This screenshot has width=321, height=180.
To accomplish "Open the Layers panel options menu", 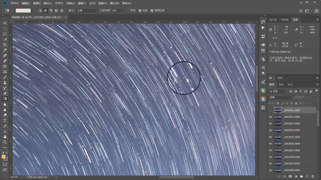I will click(x=318, y=84).
